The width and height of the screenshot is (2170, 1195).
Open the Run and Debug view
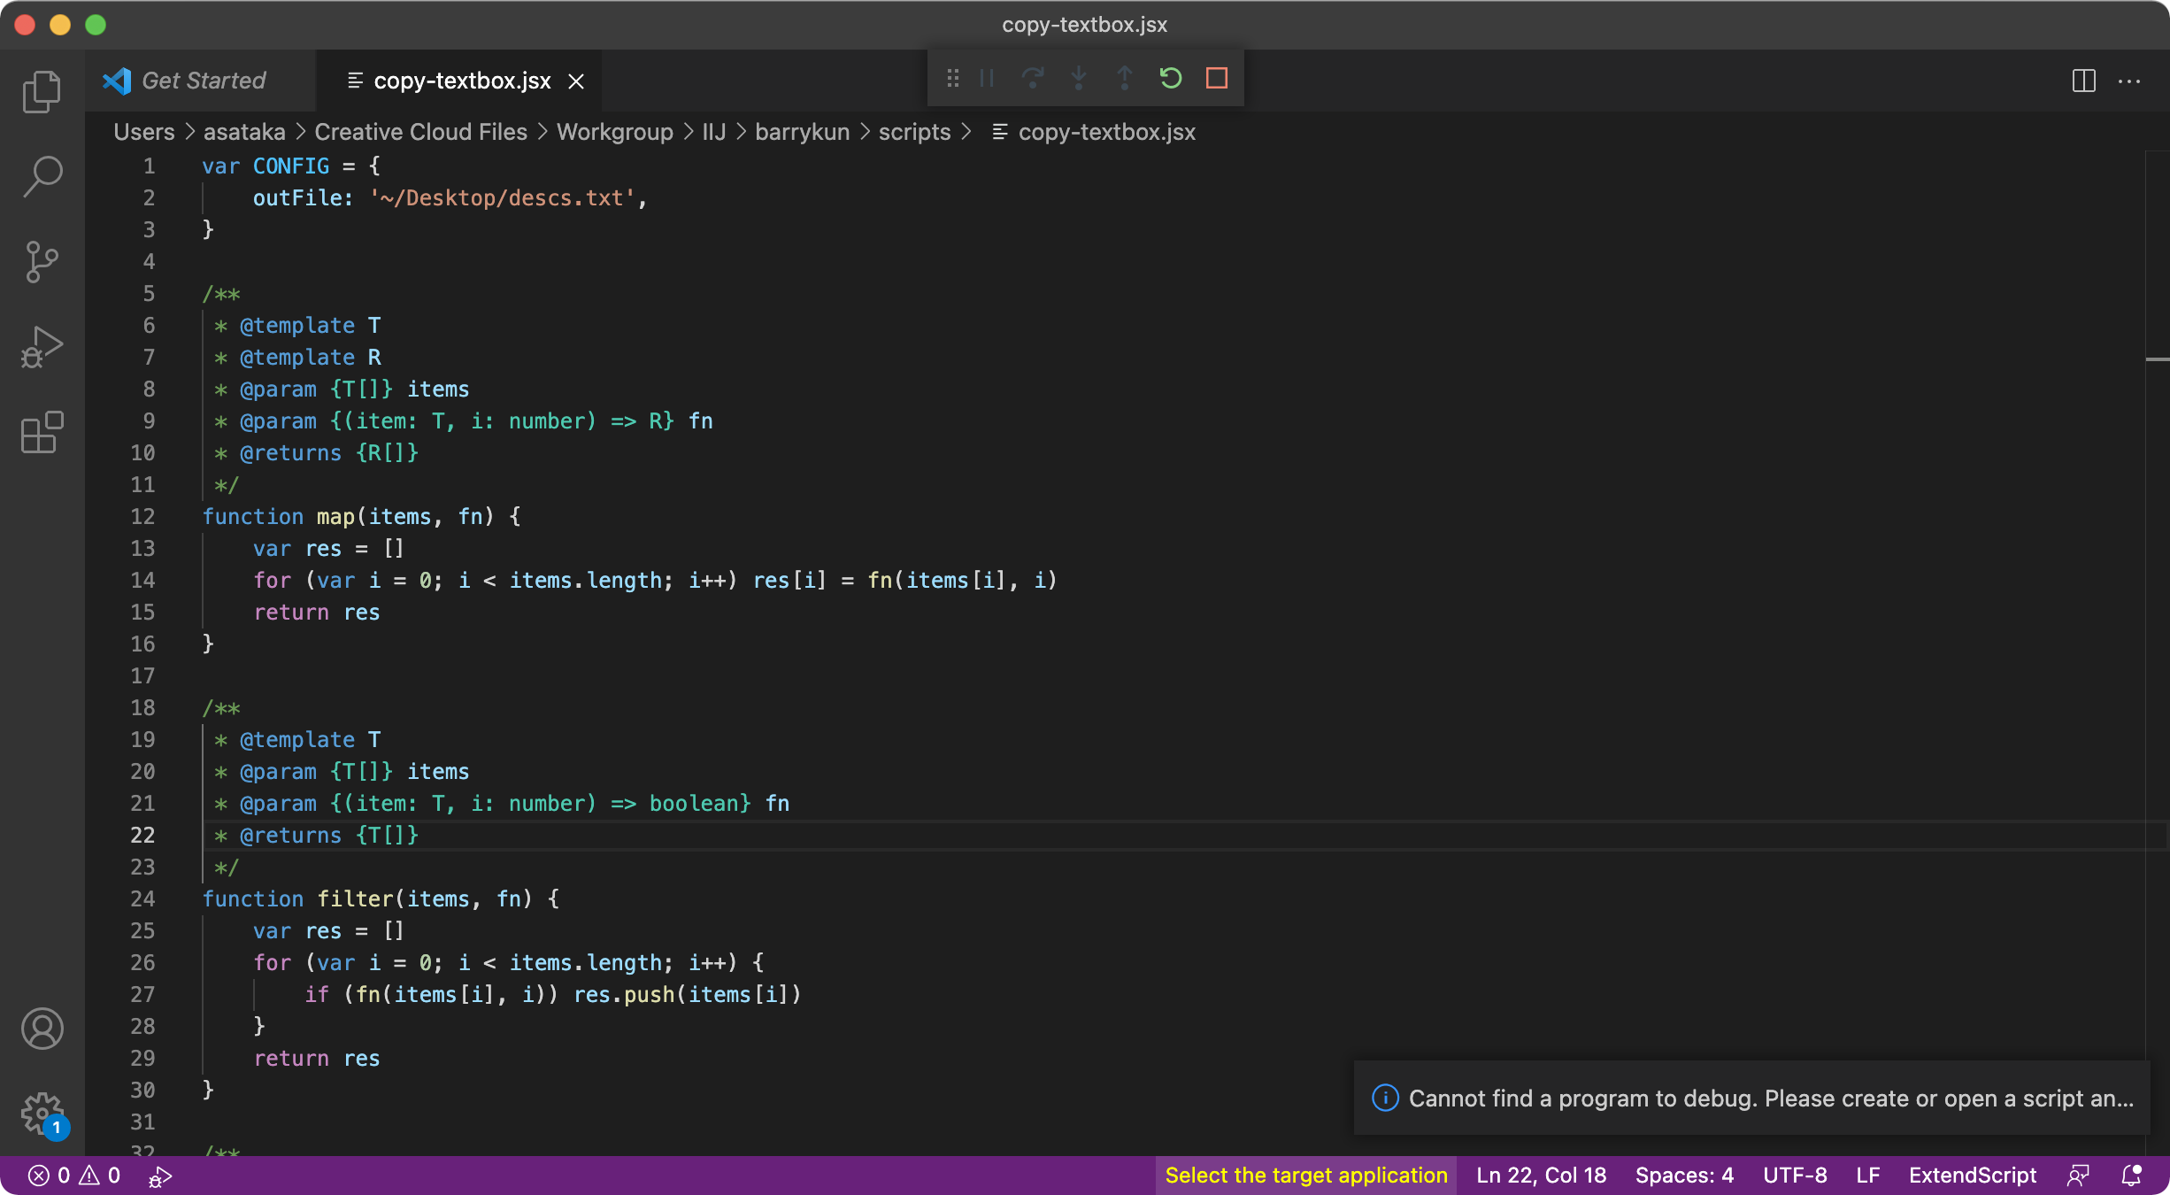point(42,346)
